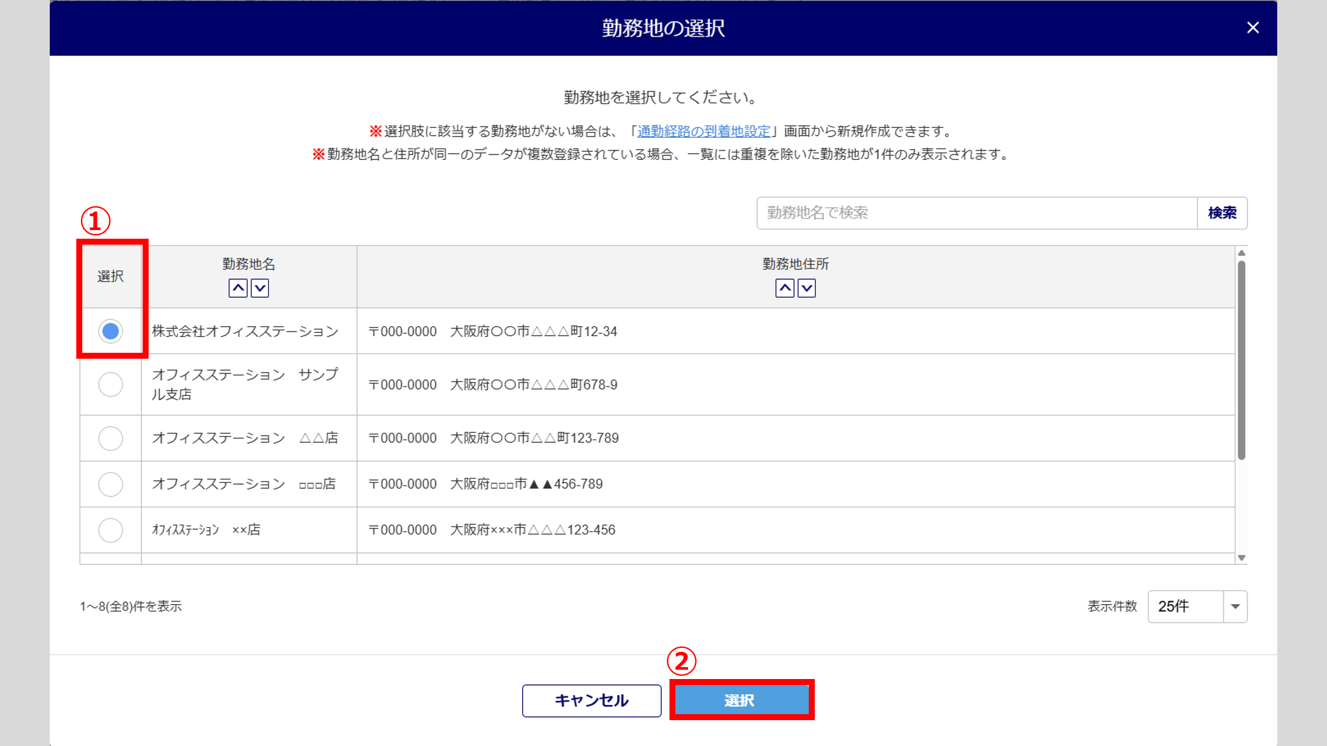
Task: Sort 勤務地住所 column descending arrow
Action: 807,288
